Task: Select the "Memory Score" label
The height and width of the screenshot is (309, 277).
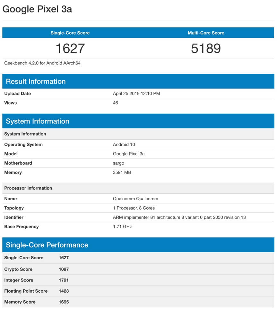Action: pos(20,302)
